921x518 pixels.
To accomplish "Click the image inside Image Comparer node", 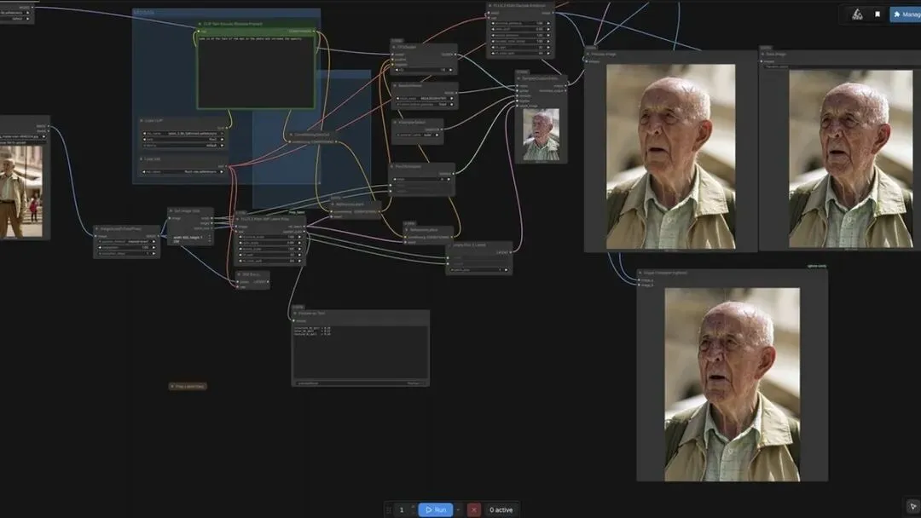I will 732,384.
